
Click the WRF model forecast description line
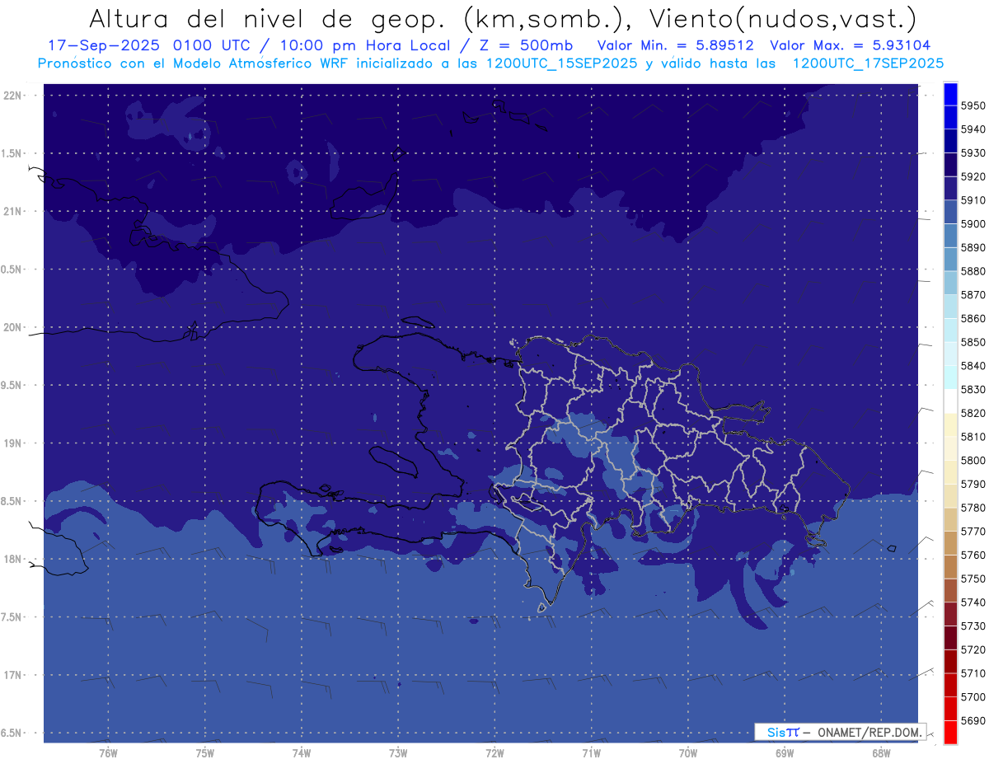490,63
